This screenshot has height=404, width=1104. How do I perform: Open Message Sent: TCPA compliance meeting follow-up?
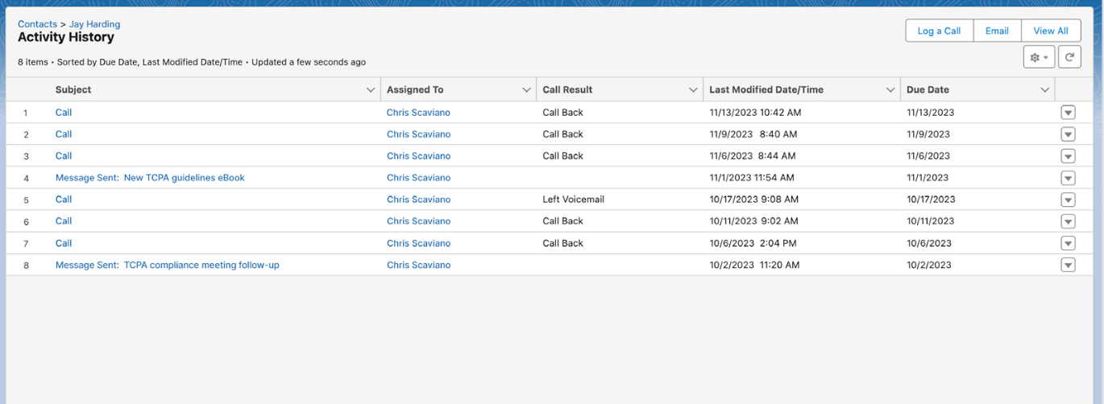[168, 265]
